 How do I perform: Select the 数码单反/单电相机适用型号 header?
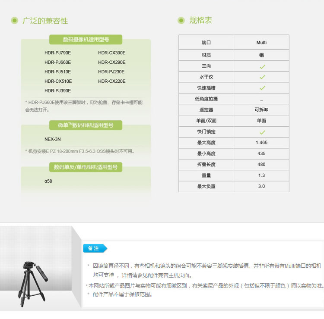click(86, 167)
